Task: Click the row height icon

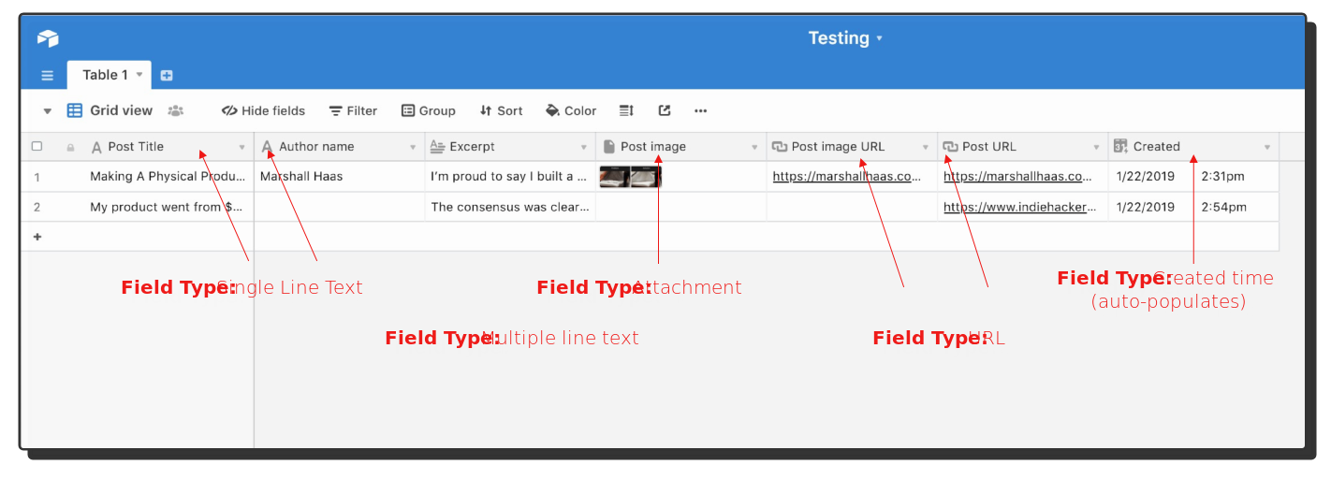Action: pos(627,110)
